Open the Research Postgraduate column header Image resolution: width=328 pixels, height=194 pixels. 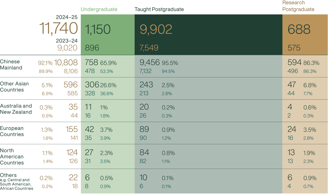[x=298, y=6]
